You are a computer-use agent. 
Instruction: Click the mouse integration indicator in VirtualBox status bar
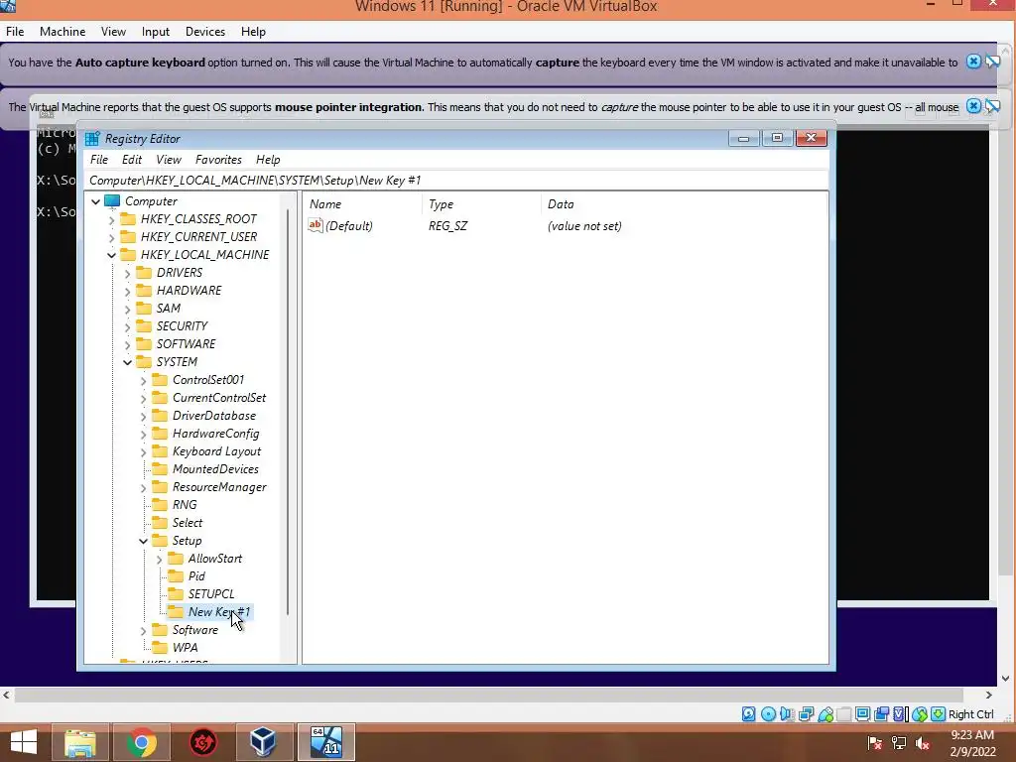click(919, 714)
